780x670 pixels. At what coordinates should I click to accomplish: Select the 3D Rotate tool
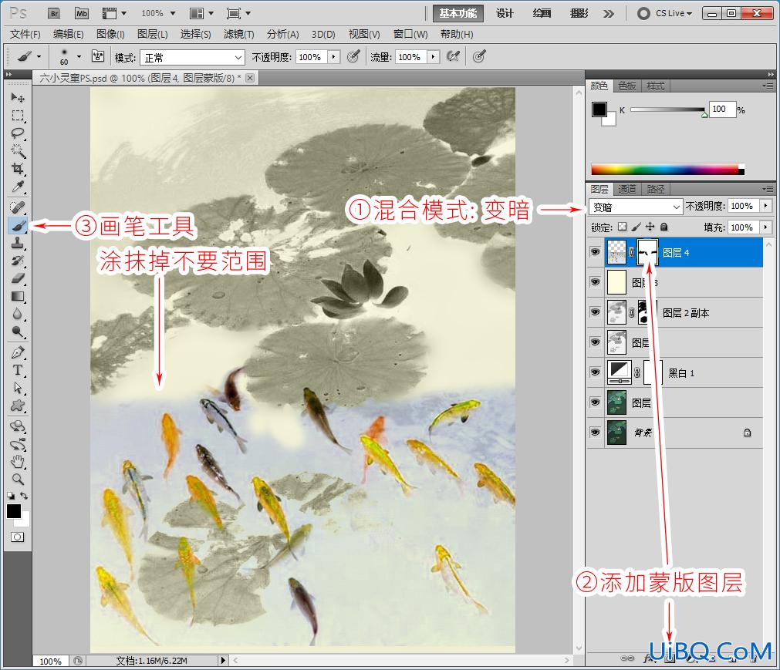[18, 426]
